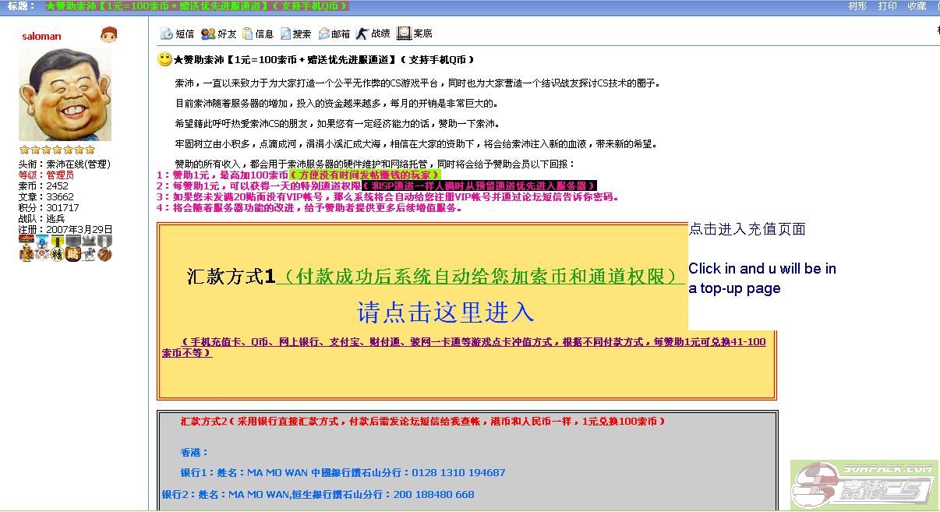Click 收藏 (favorite) in the top bar
Image resolution: width=940 pixels, height=512 pixels.
point(917,6)
